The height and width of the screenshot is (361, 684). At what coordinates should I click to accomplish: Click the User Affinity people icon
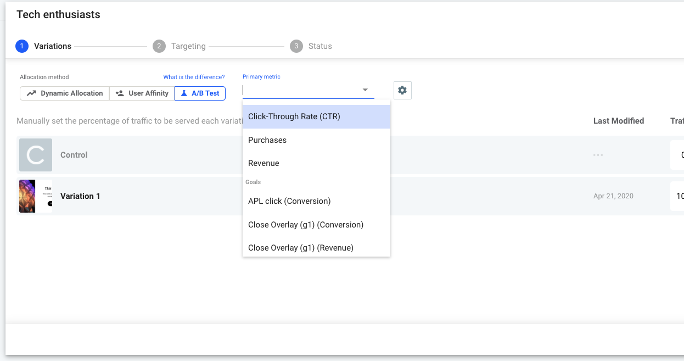120,93
